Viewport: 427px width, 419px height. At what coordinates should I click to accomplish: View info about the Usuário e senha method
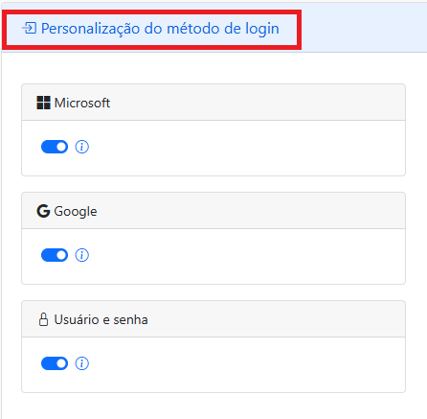click(82, 363)
